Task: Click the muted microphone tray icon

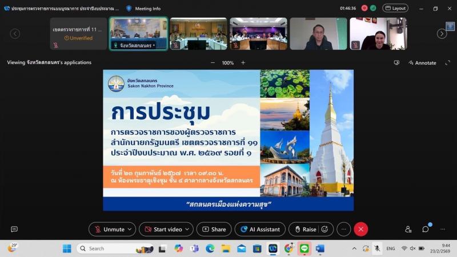Action: (377, 248)
